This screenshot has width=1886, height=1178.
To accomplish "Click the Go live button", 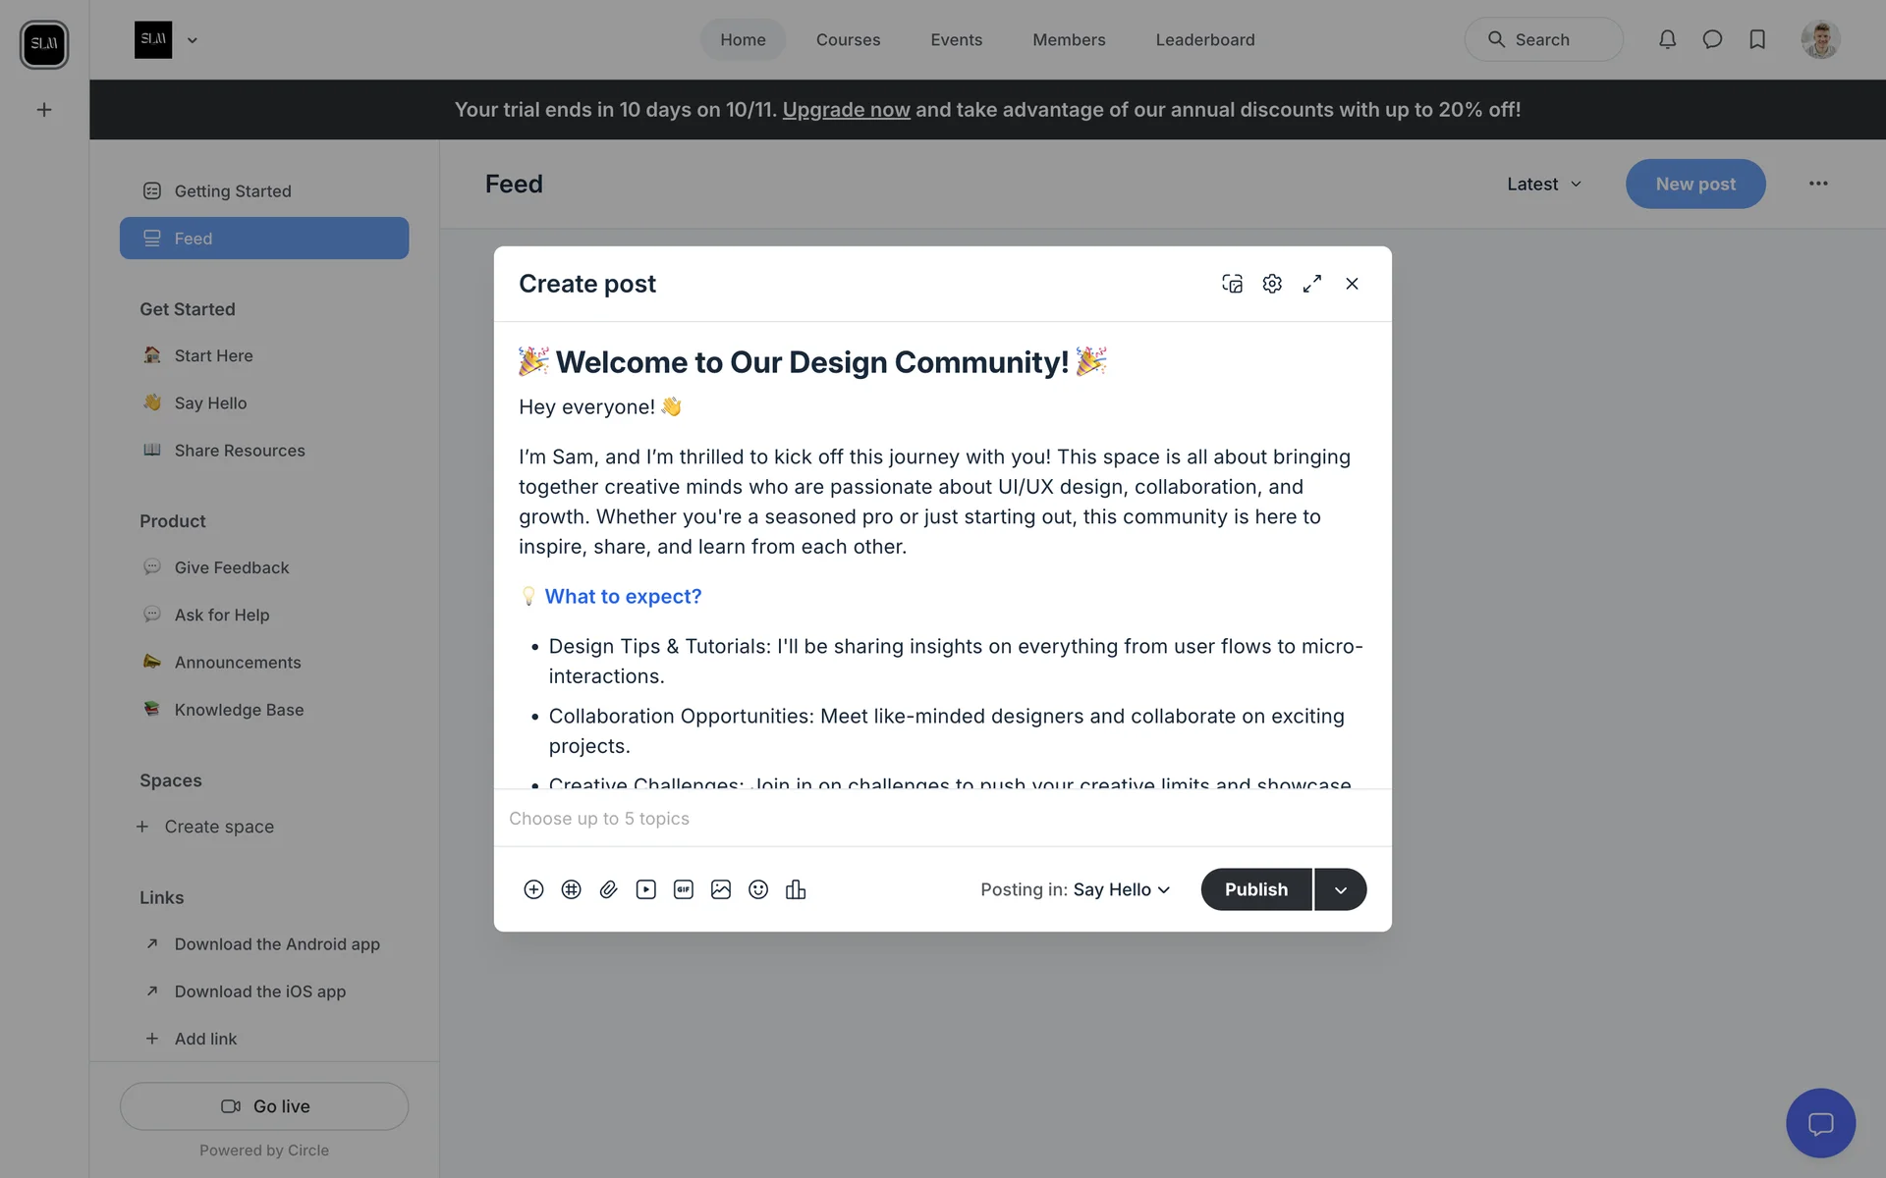I will tap(264, 1106).
